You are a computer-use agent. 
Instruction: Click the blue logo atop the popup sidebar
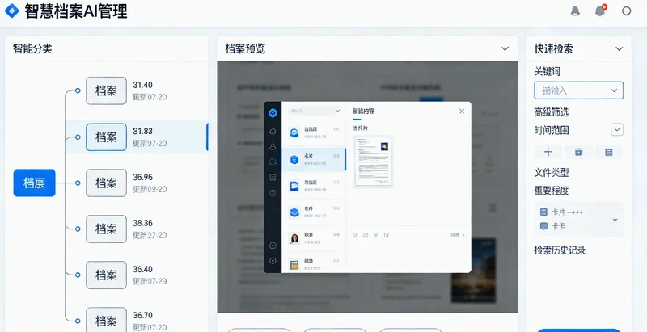(273, 112)
